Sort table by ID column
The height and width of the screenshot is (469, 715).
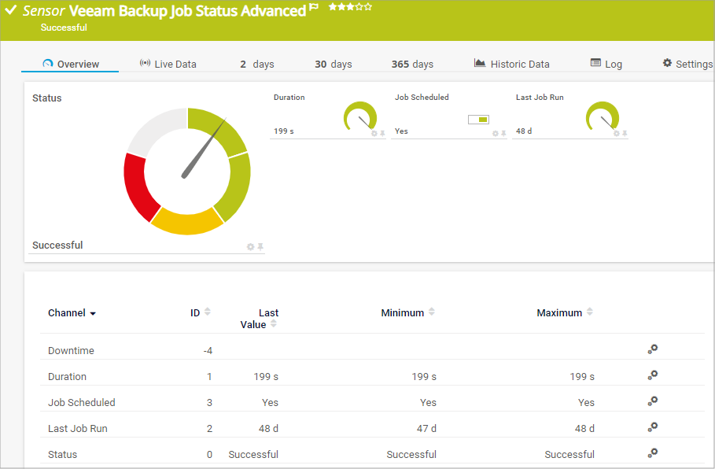(208, 312)
